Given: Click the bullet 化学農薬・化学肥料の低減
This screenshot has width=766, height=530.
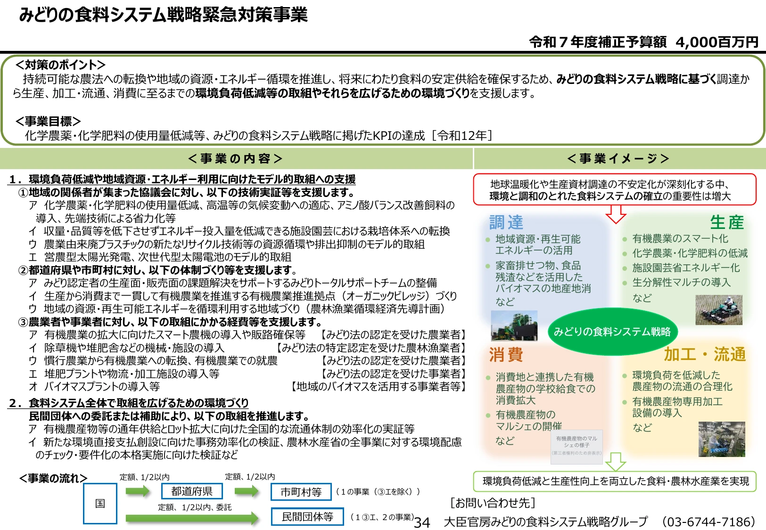Looking at the screenshot, I should (x=685, y=253).
